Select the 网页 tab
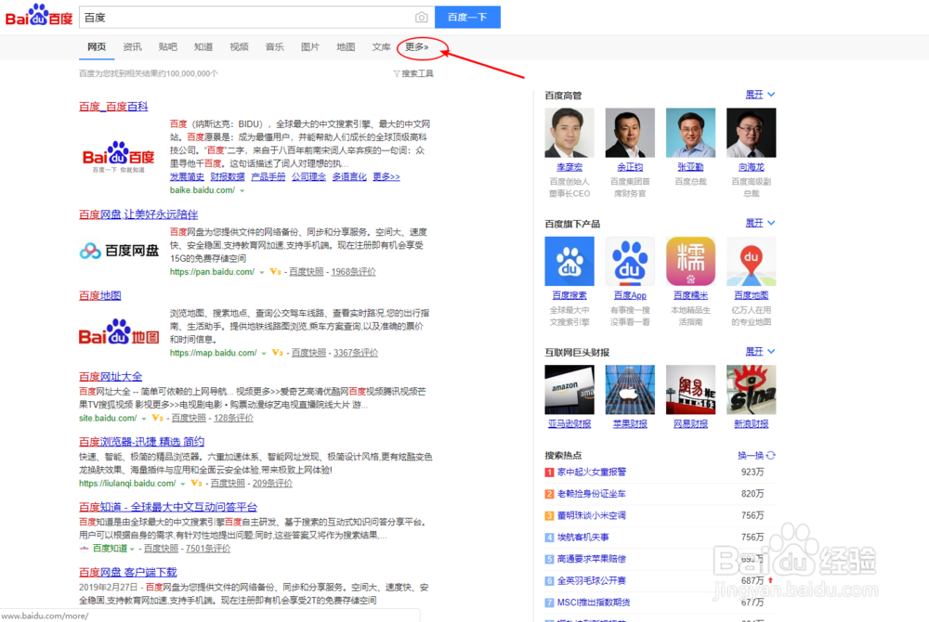The image size is (929, 622). coord(97,46)
